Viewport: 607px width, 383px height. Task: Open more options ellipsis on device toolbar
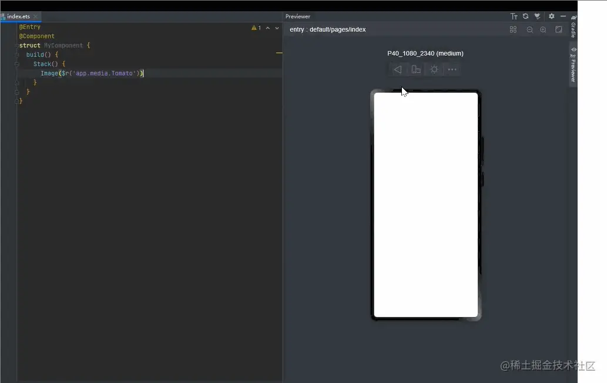click(x=452, y=70)
